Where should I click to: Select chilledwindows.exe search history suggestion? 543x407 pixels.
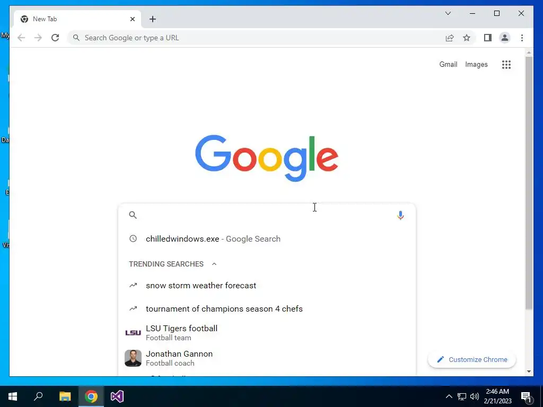[x=267, y=239]
